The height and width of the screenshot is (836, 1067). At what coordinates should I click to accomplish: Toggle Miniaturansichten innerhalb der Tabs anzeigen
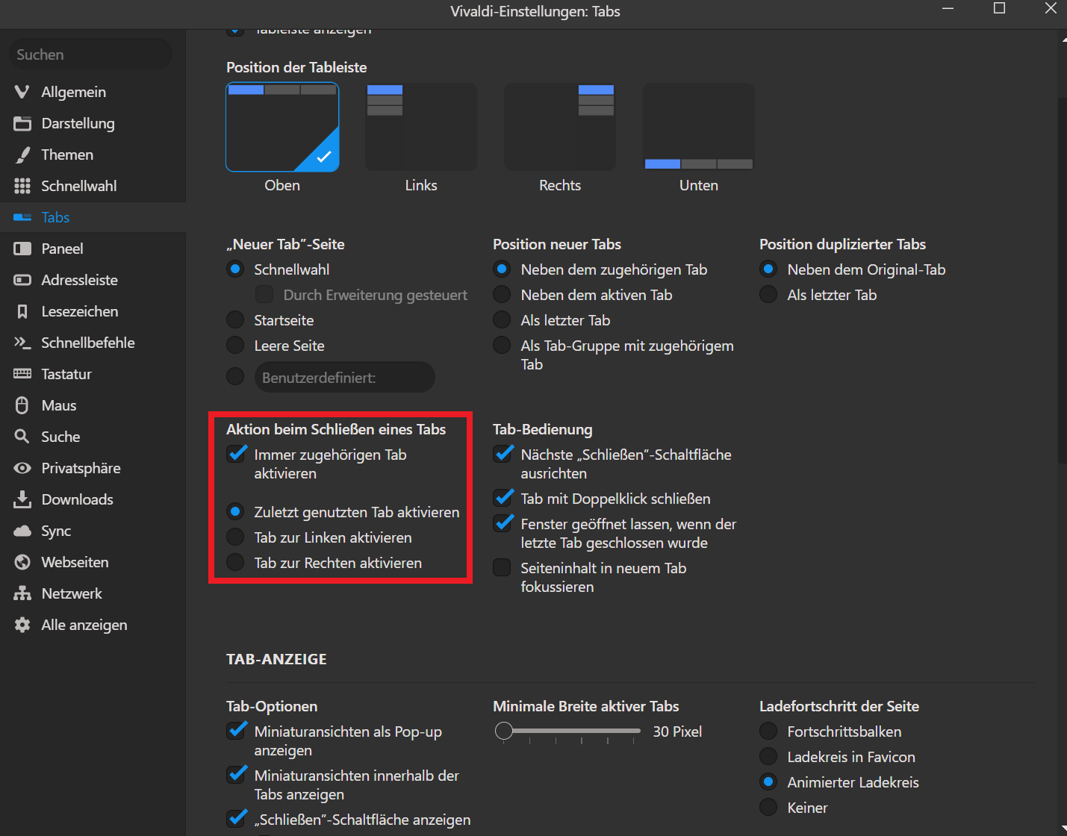(236, 775)
